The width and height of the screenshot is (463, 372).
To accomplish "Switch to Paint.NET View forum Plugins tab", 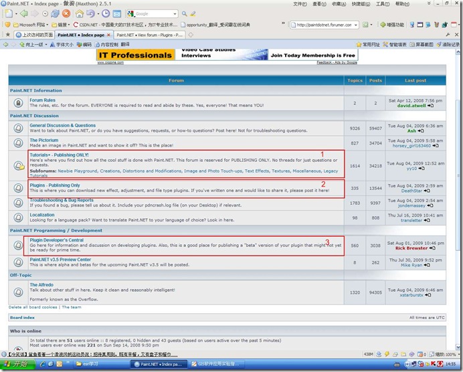I will 149,35.
